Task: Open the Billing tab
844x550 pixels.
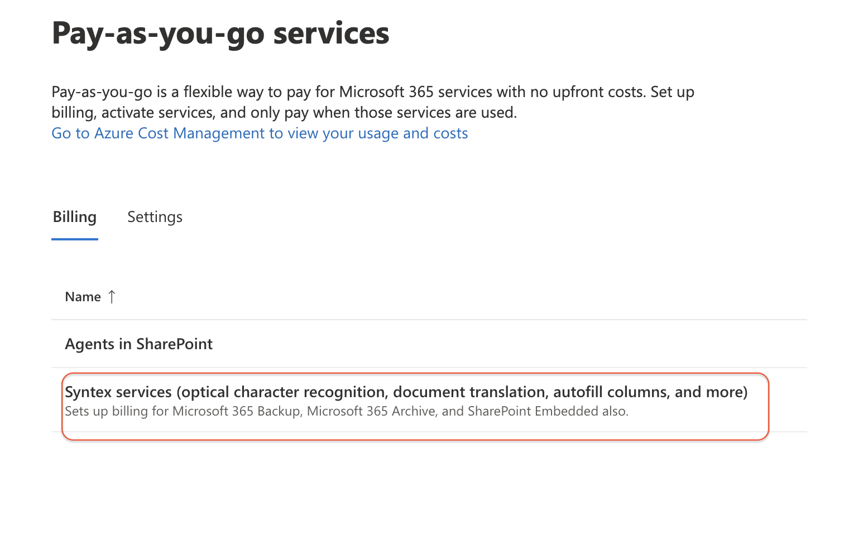Action: (x=75, y=217)
